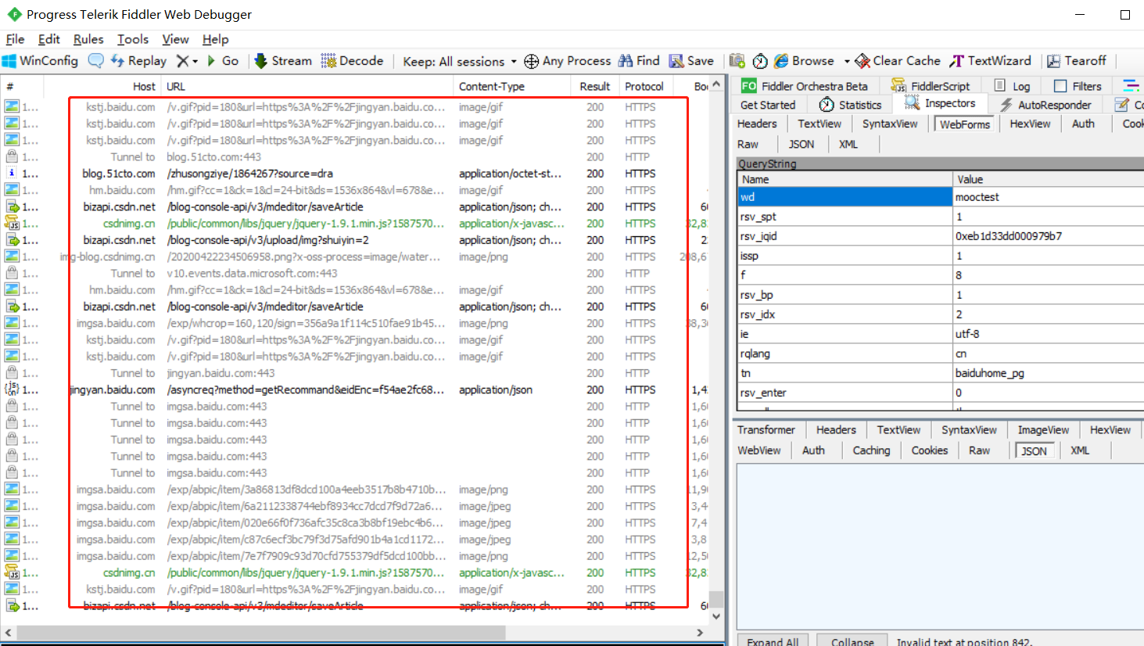Click lock icon of blog.51cto.com:443 tunnel
The height and width of the screenshot is (646, 1144).
[x=12, y=156]
